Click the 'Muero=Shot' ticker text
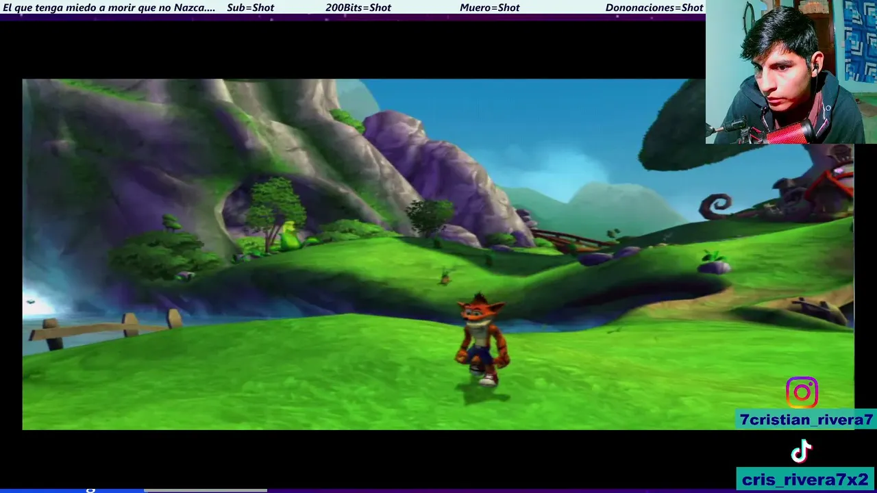The image size is (877, 493). 490,8
